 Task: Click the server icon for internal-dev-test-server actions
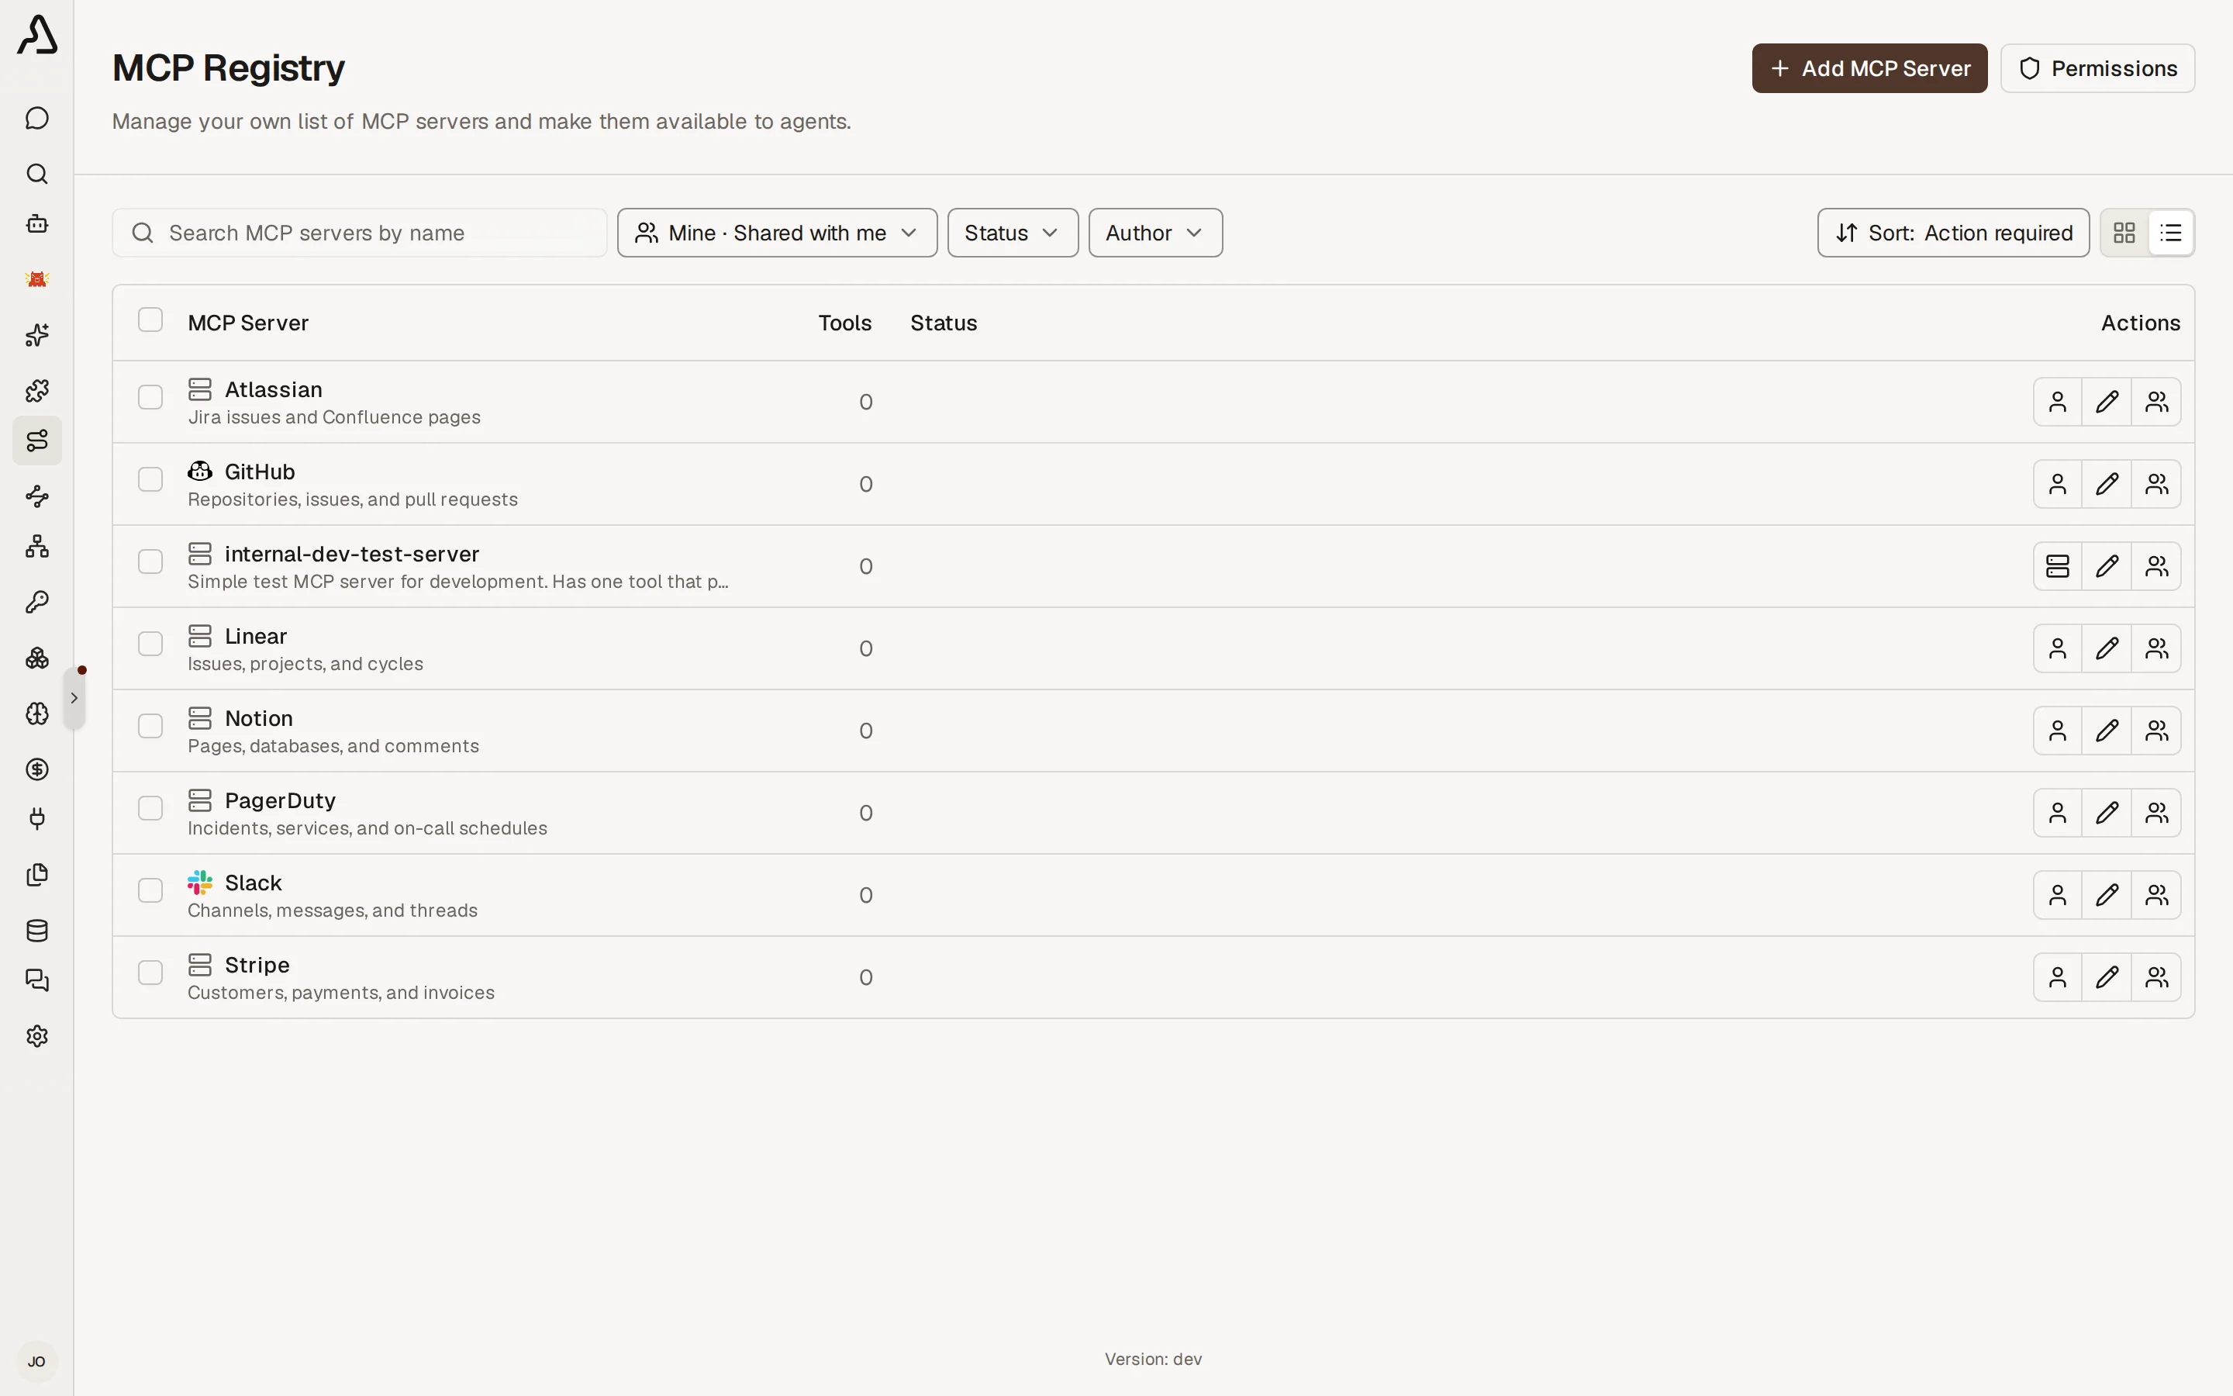coord(2058,566)
